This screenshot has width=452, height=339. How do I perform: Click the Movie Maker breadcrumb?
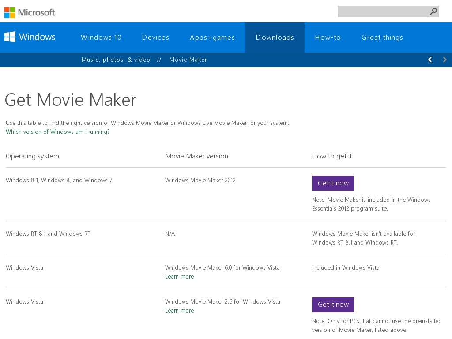coord(188,60)
